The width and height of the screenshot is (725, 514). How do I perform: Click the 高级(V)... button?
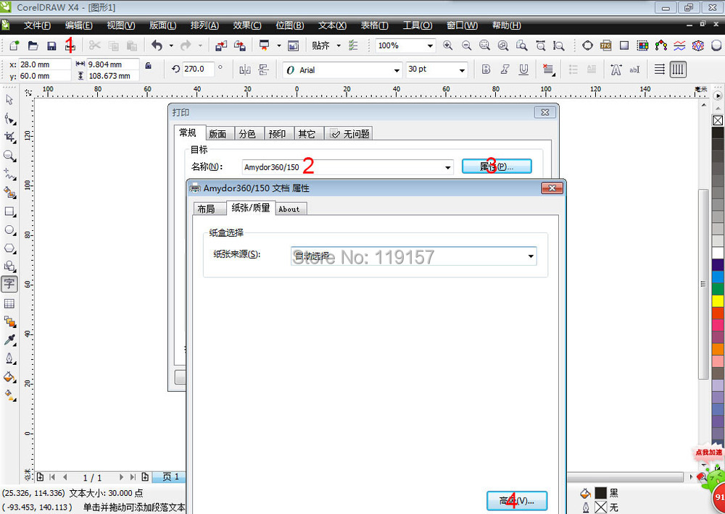point(516,500)
